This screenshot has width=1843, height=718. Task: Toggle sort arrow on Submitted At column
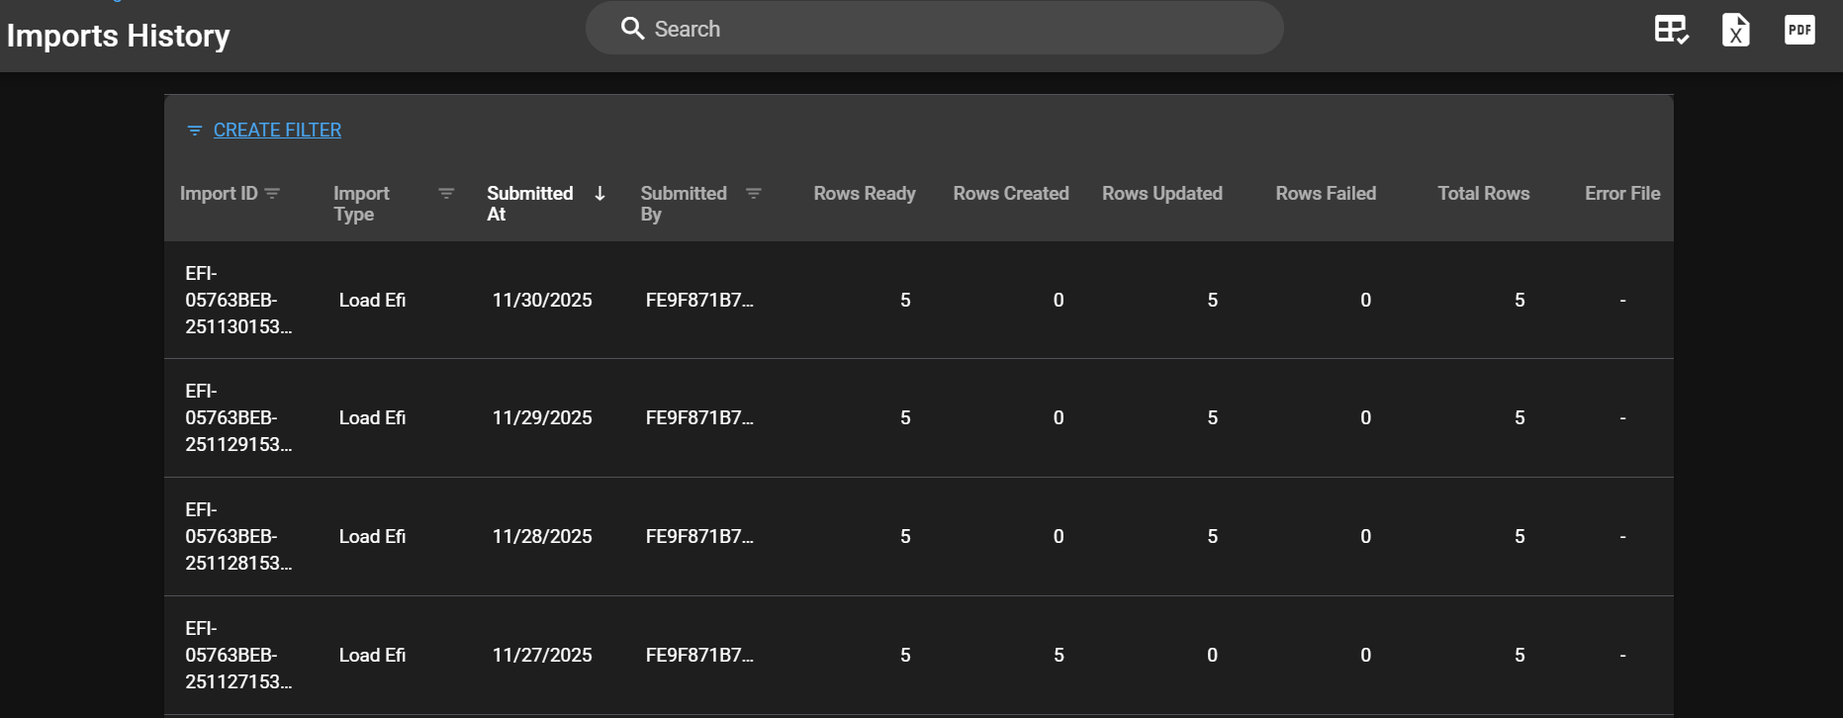[x=599, y=194]
